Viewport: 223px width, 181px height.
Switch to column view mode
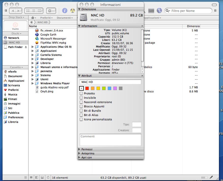coord(39,11)
